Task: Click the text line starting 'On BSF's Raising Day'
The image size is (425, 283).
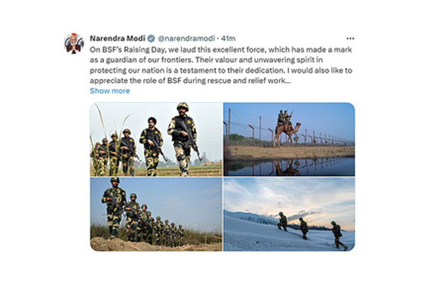Action: (x=220, y=50)
